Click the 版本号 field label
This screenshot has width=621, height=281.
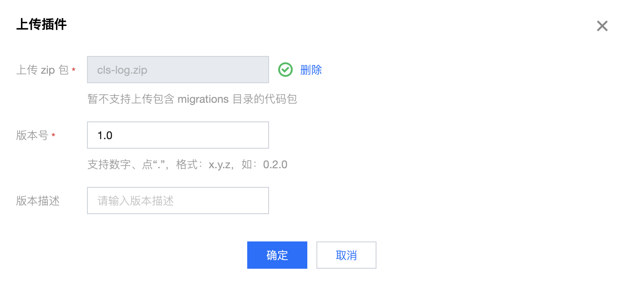pos(32,135)
